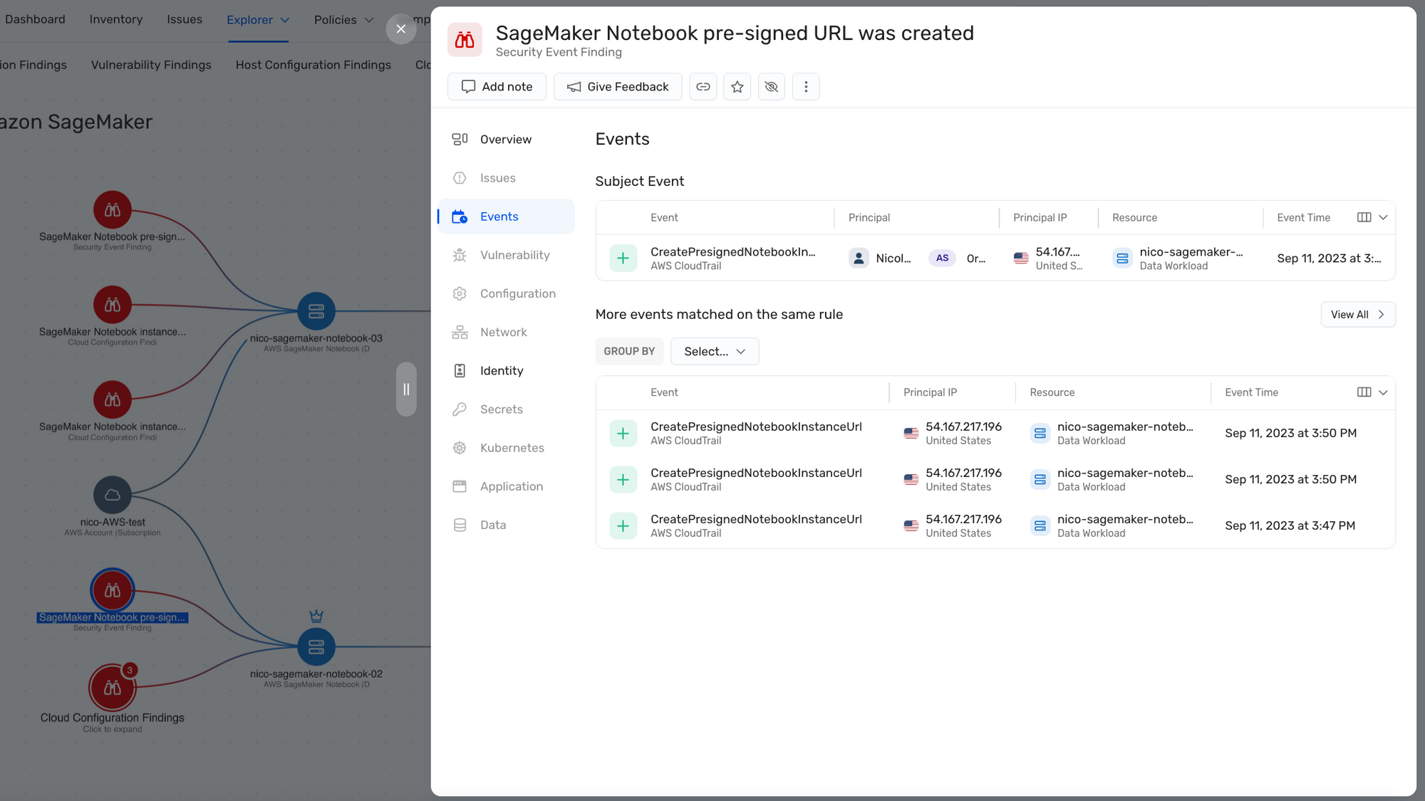Open the Application section

506,486
